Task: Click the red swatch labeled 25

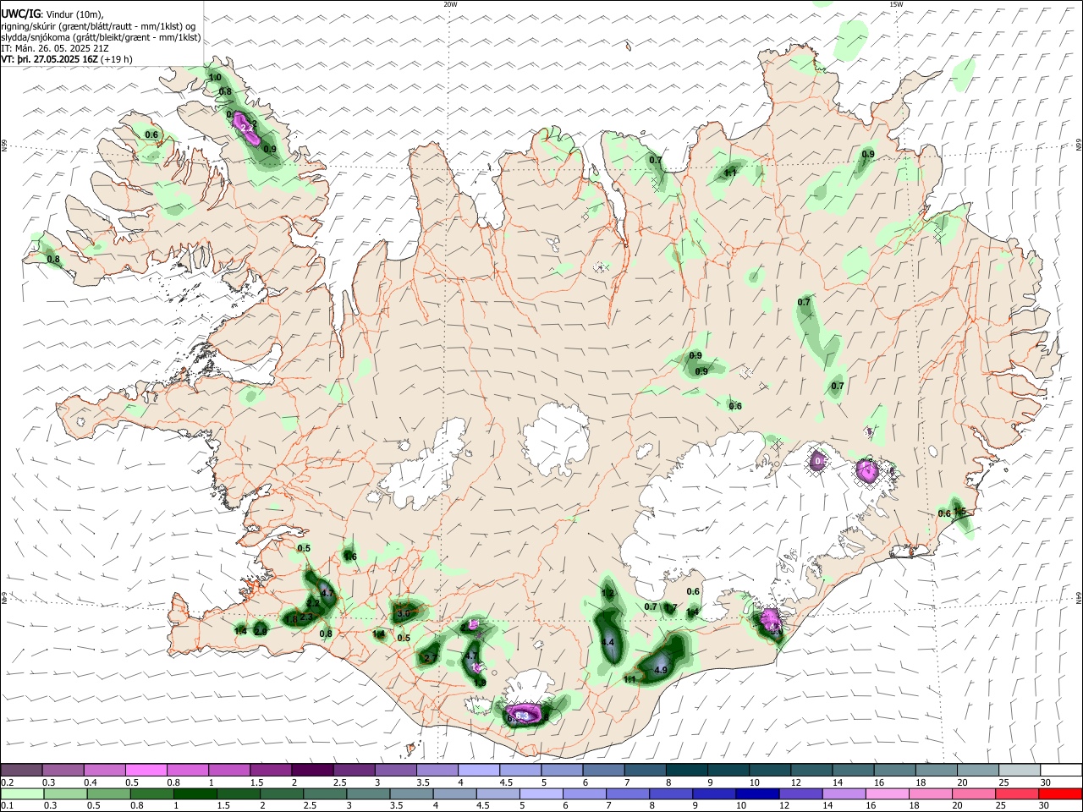Action: pos(1016,793)
